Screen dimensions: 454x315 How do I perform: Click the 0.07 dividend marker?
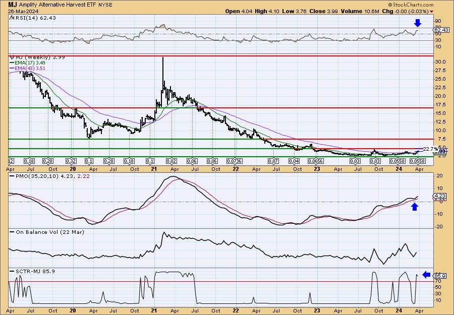point(273,161)
